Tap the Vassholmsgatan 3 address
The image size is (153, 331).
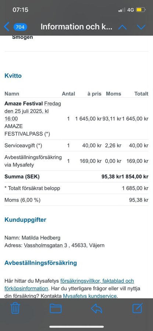coord(46,245)
